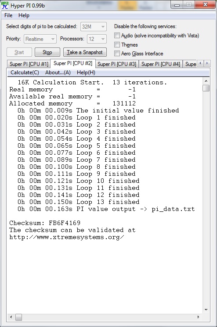Click the vertical scrollbar up arrow
The image size is (217, 327).
pyautogui.click(x=206, y=81)
